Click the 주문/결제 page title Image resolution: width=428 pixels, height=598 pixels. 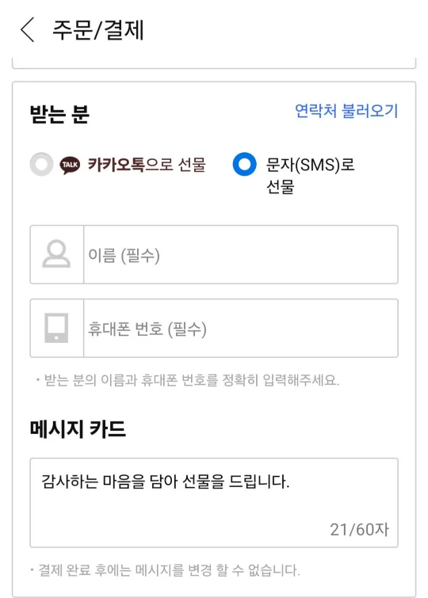(x=98, y=30)
